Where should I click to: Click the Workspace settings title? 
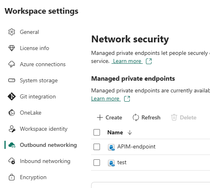coord(42,11)
